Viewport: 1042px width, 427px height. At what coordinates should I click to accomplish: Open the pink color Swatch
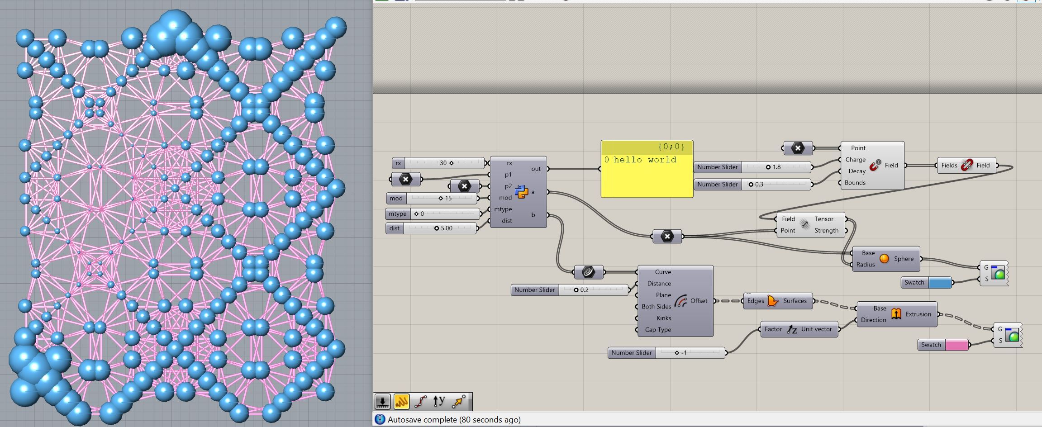(x=943, y=345)
